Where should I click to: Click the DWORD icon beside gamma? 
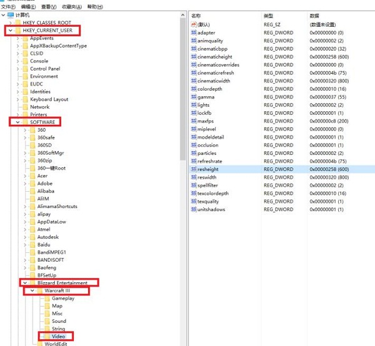point(193,97)
